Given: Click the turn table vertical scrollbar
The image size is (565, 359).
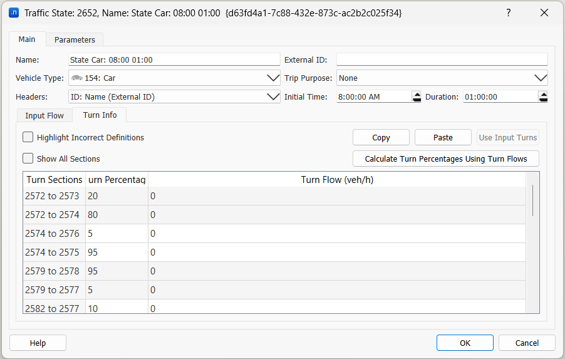Looking at the screenshot, I should coord(533,200).
